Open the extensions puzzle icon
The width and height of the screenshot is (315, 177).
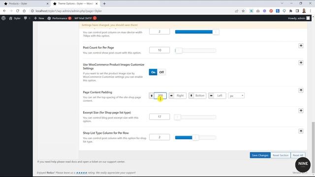[x=291, y=11]
